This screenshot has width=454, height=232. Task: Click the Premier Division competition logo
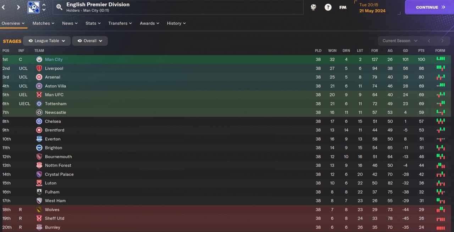point(34,7)
